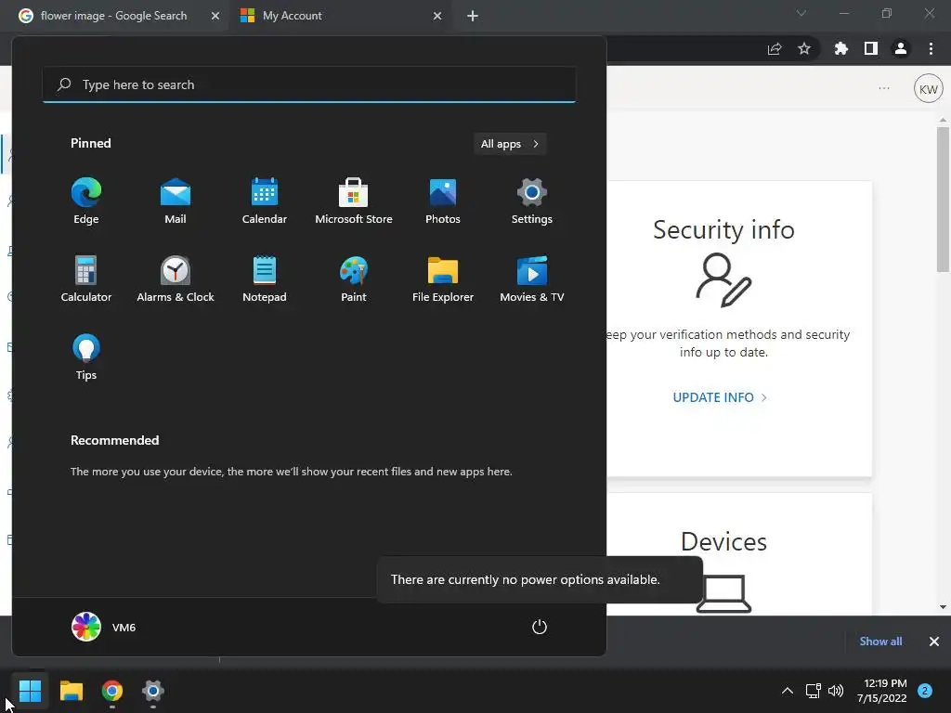Open the Chrome profile menu
Image resolution: width=951 pixels, height=713 pixels.
tap(901, 48)
